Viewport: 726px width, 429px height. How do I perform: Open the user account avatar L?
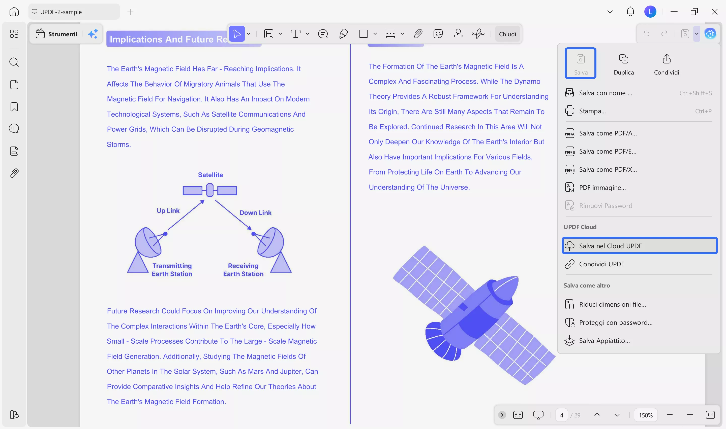click(650, 12)
